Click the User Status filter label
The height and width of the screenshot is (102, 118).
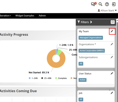point(85,74)
